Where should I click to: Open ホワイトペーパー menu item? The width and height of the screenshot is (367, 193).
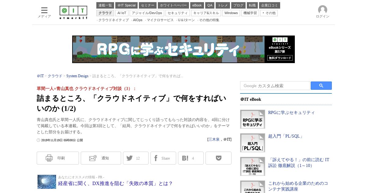[x=173, y=5]
